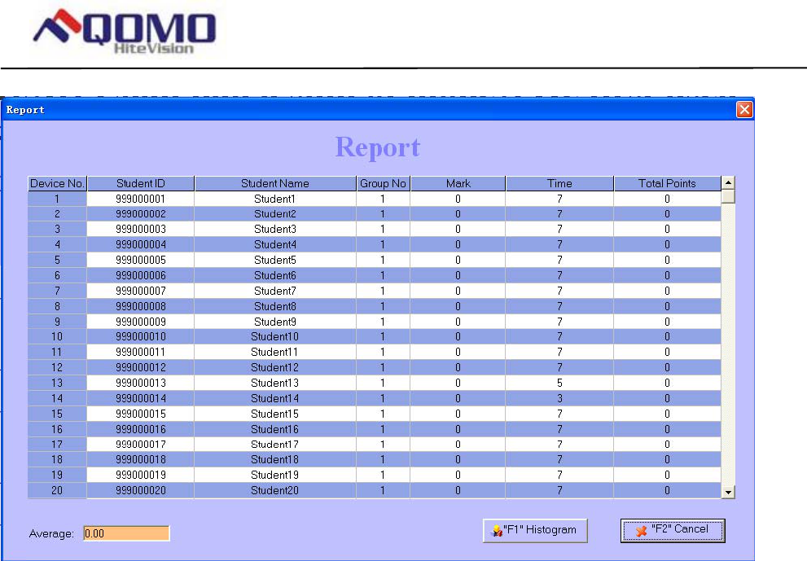Click the Student18 name cell
The width and height of the screenshot is (807, 561).
click(274, 459)
